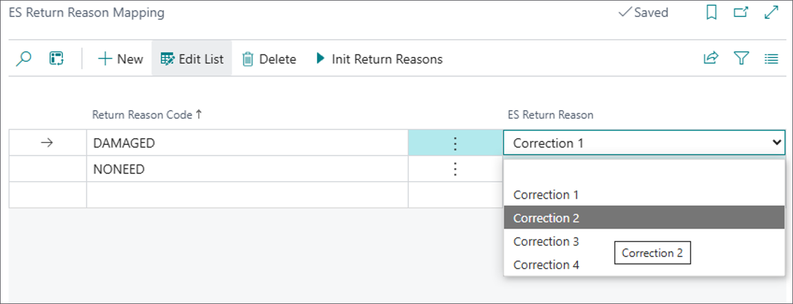This screenshot has width=793, height=304.
Task: Expand page with the diagonal arrows icon
Action: click(x=771, y=12)
